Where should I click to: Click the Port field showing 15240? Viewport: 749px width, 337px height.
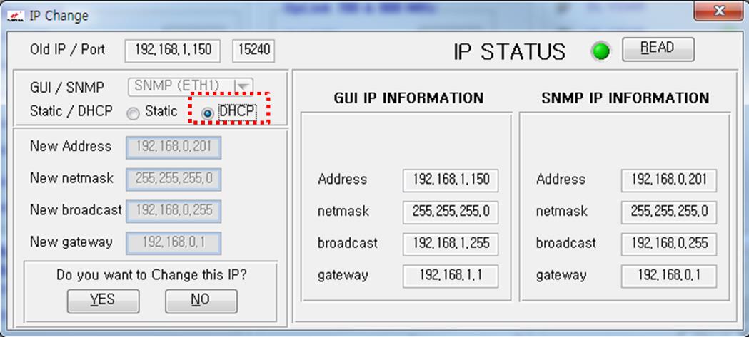pos(253,51)
